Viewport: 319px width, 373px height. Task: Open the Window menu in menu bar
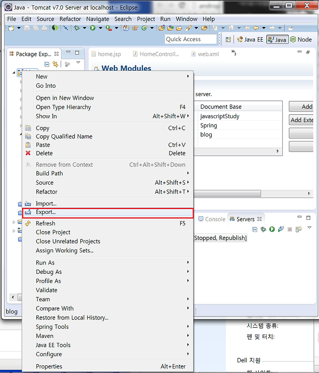tap(186, 19)
